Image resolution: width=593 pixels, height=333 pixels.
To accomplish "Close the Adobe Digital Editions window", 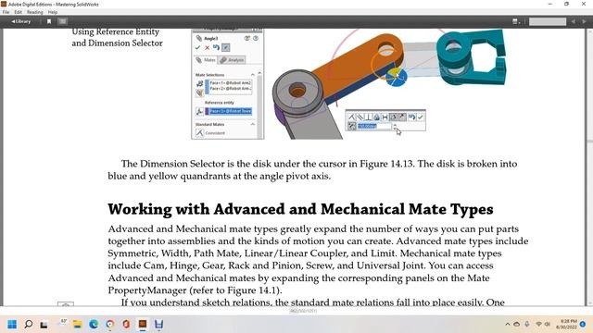I will click(x=584, y=4).
